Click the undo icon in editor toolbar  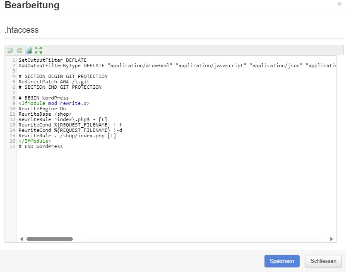[x=10, y=51]
